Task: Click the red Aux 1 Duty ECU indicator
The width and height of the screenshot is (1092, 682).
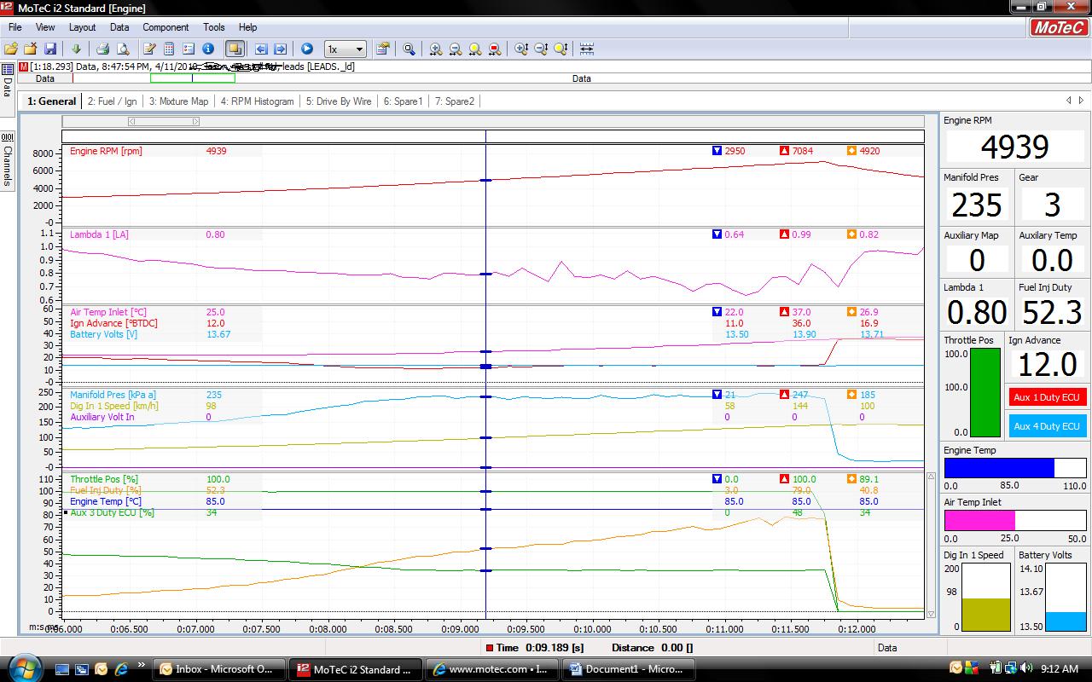Action: point(1047,397)
